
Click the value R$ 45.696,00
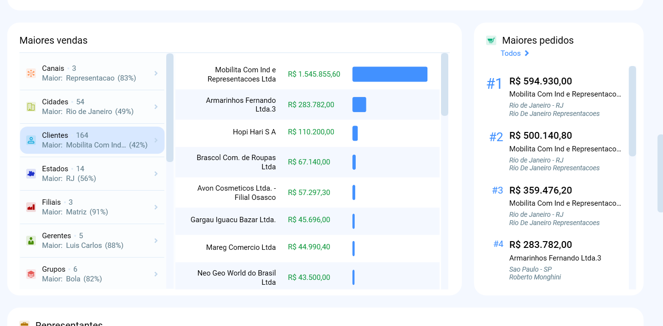pyautogui.click(x=309, y=220)
